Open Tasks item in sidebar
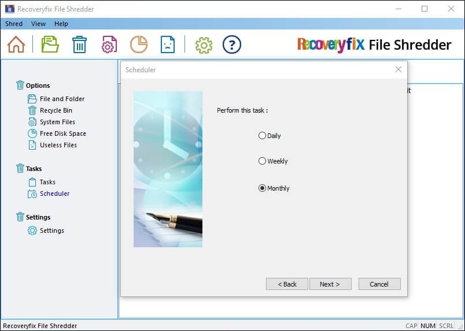The height and width of the screenshot is (331, 465). 47,182
